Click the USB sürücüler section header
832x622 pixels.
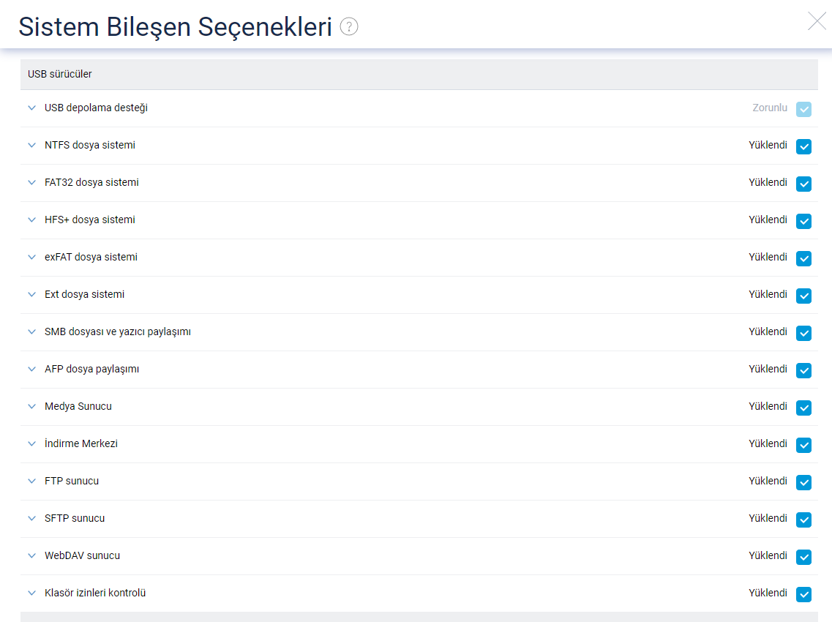point(419,75)
